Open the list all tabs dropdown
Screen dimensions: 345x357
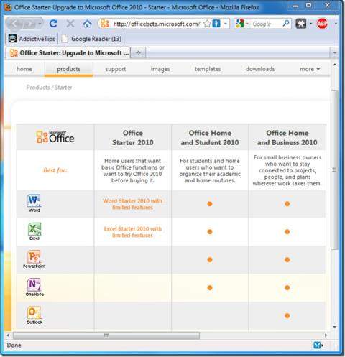pos(334,52)
